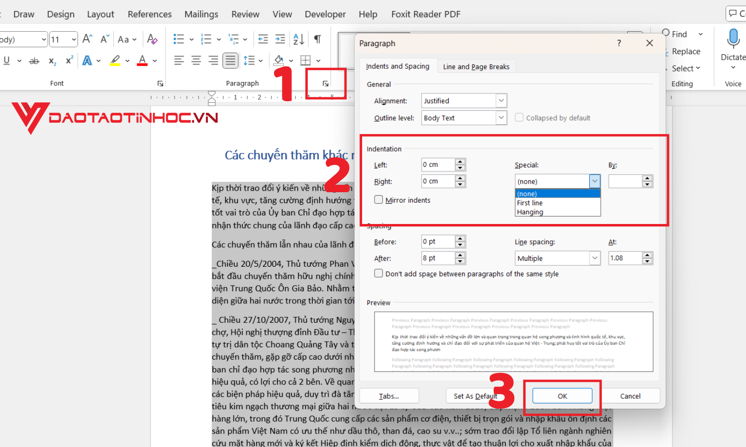Click the yellow text highlight color button
The image size is (746, 447).
point(115,61)
